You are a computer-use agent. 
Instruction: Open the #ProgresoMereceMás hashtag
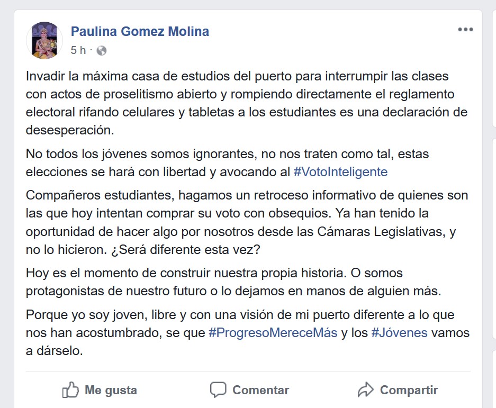pyautogui.click(x=273, y=333)
